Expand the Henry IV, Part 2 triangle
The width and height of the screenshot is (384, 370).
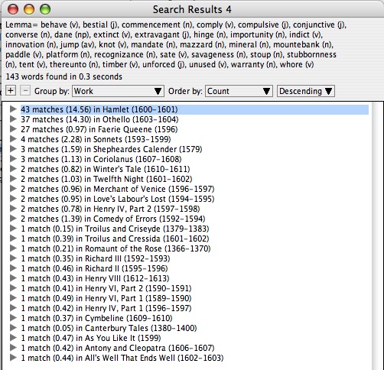[x=13, y=209]
